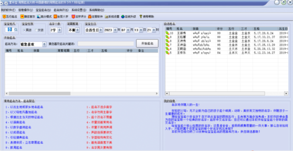Click the horizontal scrollbar under results table
This screenshot has width=293, height=151.
coord(82,93)
